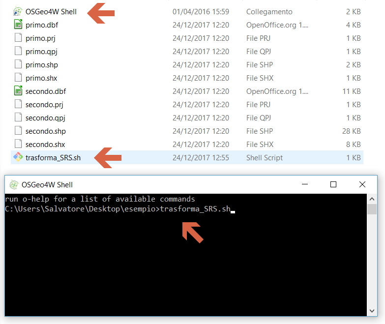Viewport: 385px width, 324px height.
Task: Select the secondo.shx file entry
Action: (x=45, y=145)
